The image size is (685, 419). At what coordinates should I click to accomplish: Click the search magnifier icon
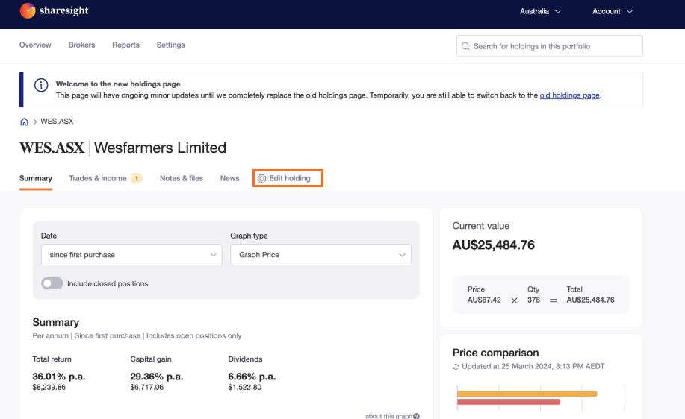coord(465,46)
